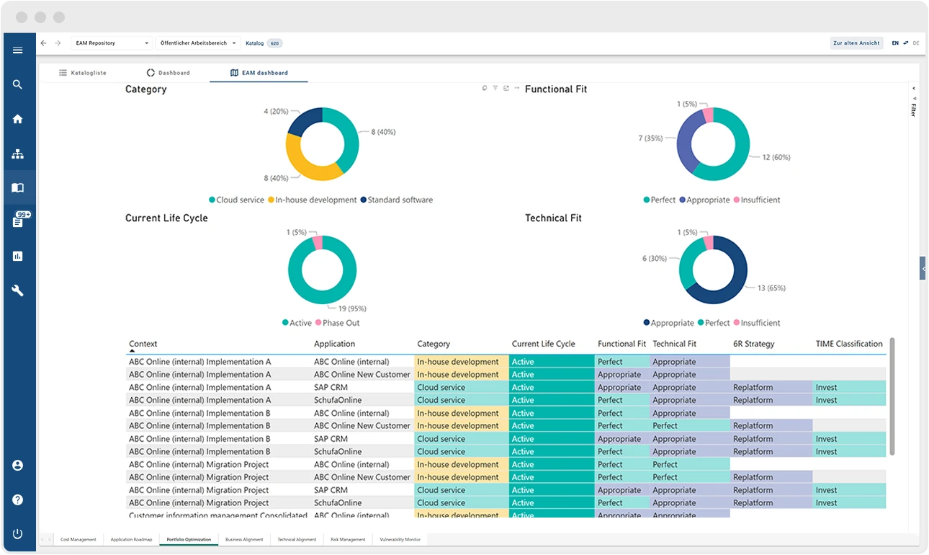Click the Current Life Cycle column header
This screenshot has width=929, height=555.
pos(544,345)
